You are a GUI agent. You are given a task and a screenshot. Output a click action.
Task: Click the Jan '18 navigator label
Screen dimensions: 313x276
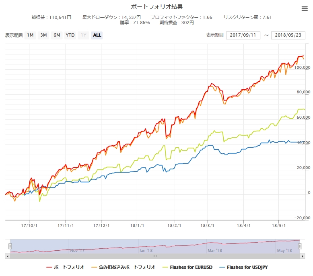coord(146,251)
